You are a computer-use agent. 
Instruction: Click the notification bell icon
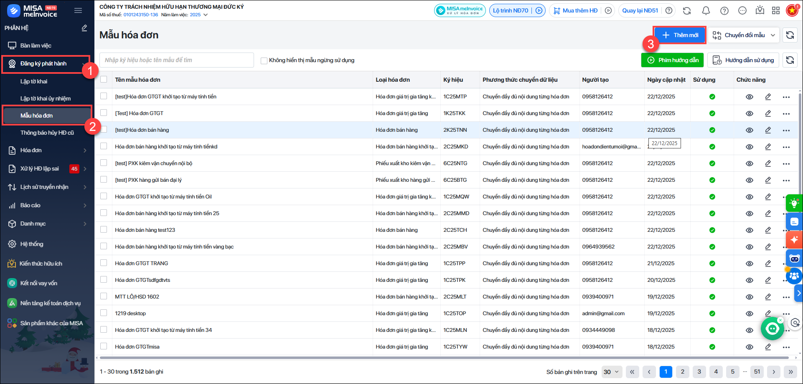[x=706, y=11]
